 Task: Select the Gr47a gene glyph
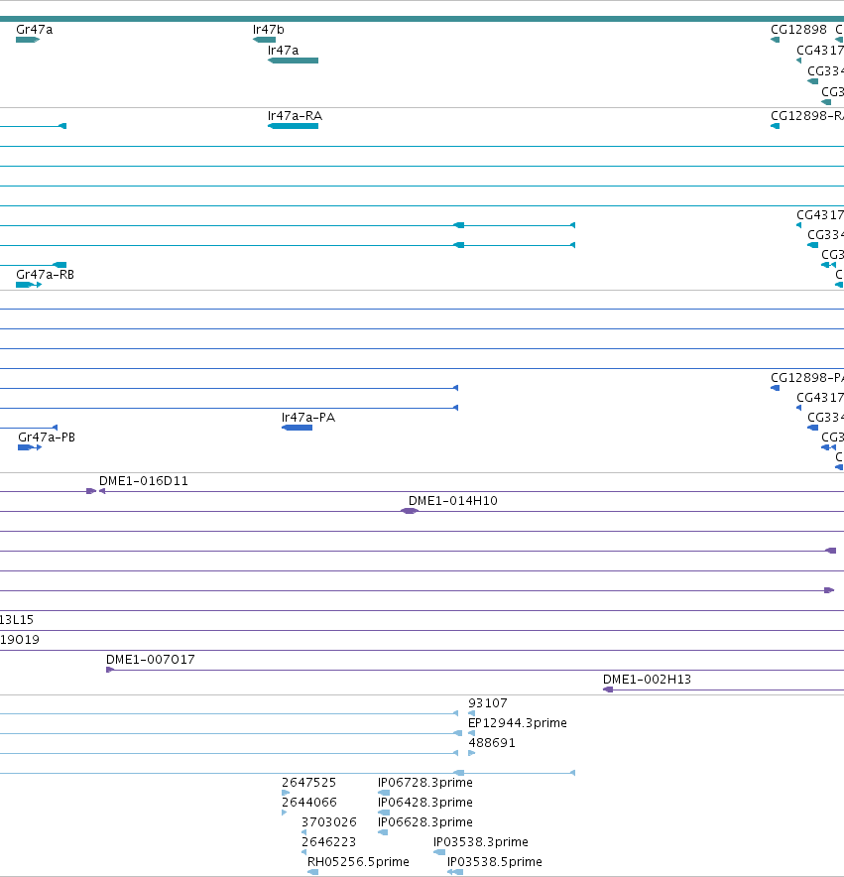[28, 40]
